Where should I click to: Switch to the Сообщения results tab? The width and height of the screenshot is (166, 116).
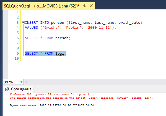pos(18,89)
